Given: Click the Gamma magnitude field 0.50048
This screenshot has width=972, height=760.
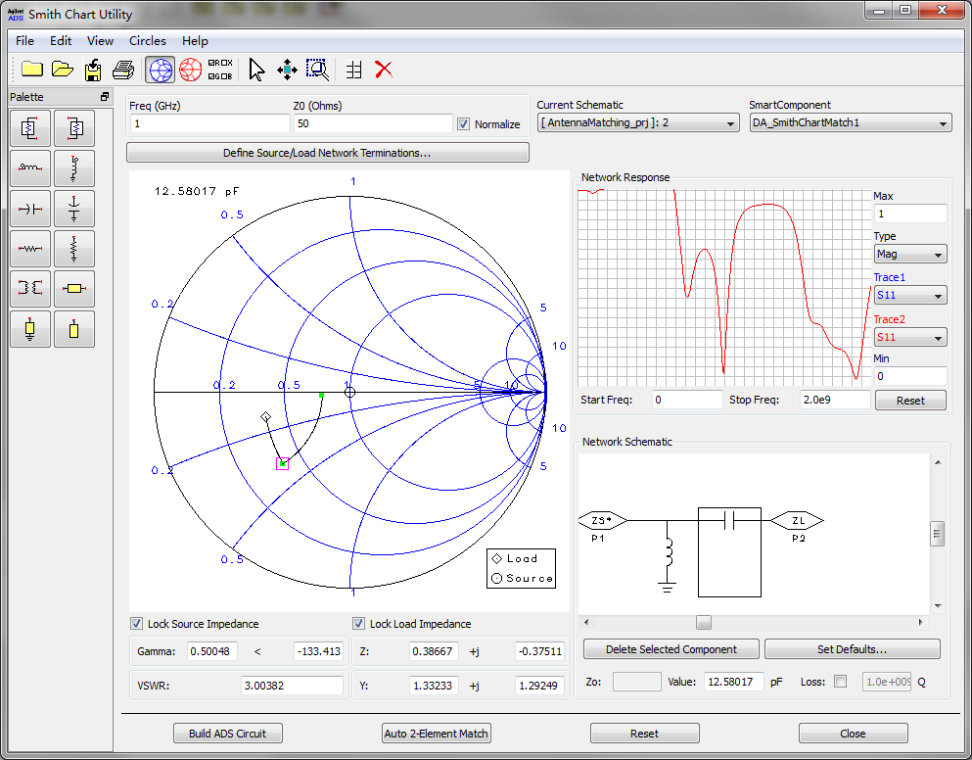Looking at the screenshot, I should click(x=212, y=651).
